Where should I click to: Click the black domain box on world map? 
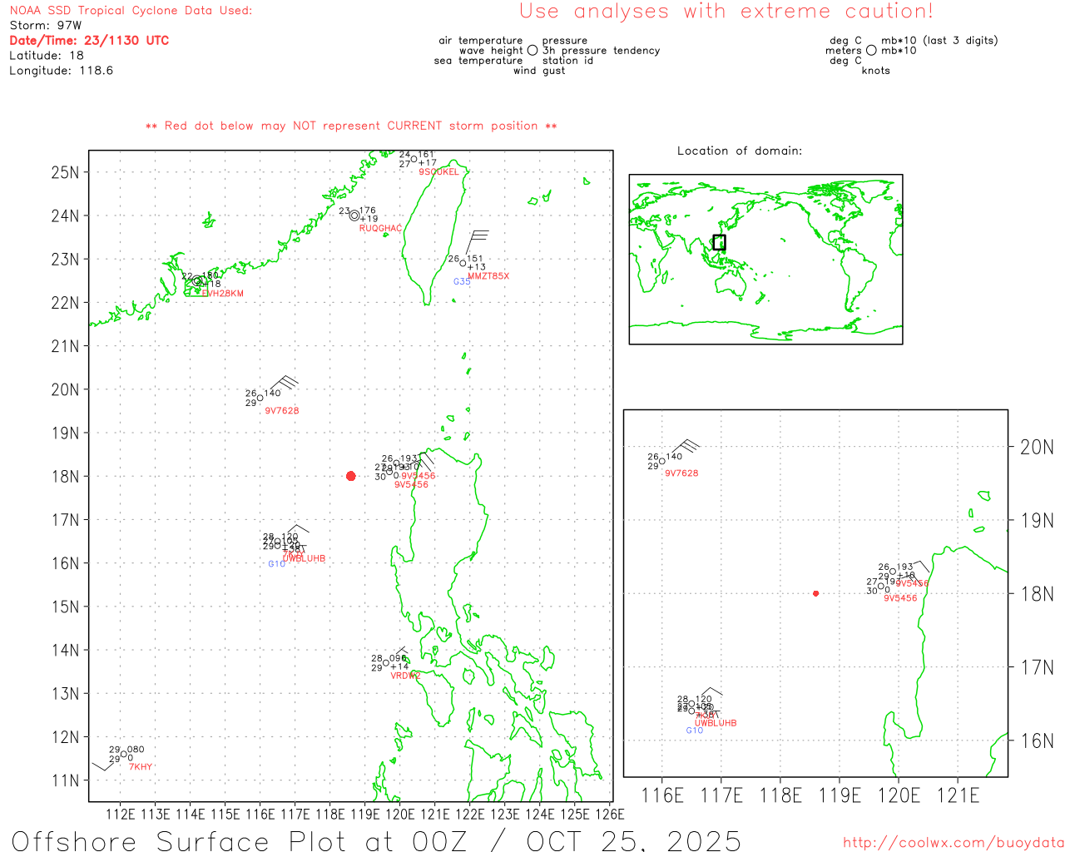[x=719, y=242]
